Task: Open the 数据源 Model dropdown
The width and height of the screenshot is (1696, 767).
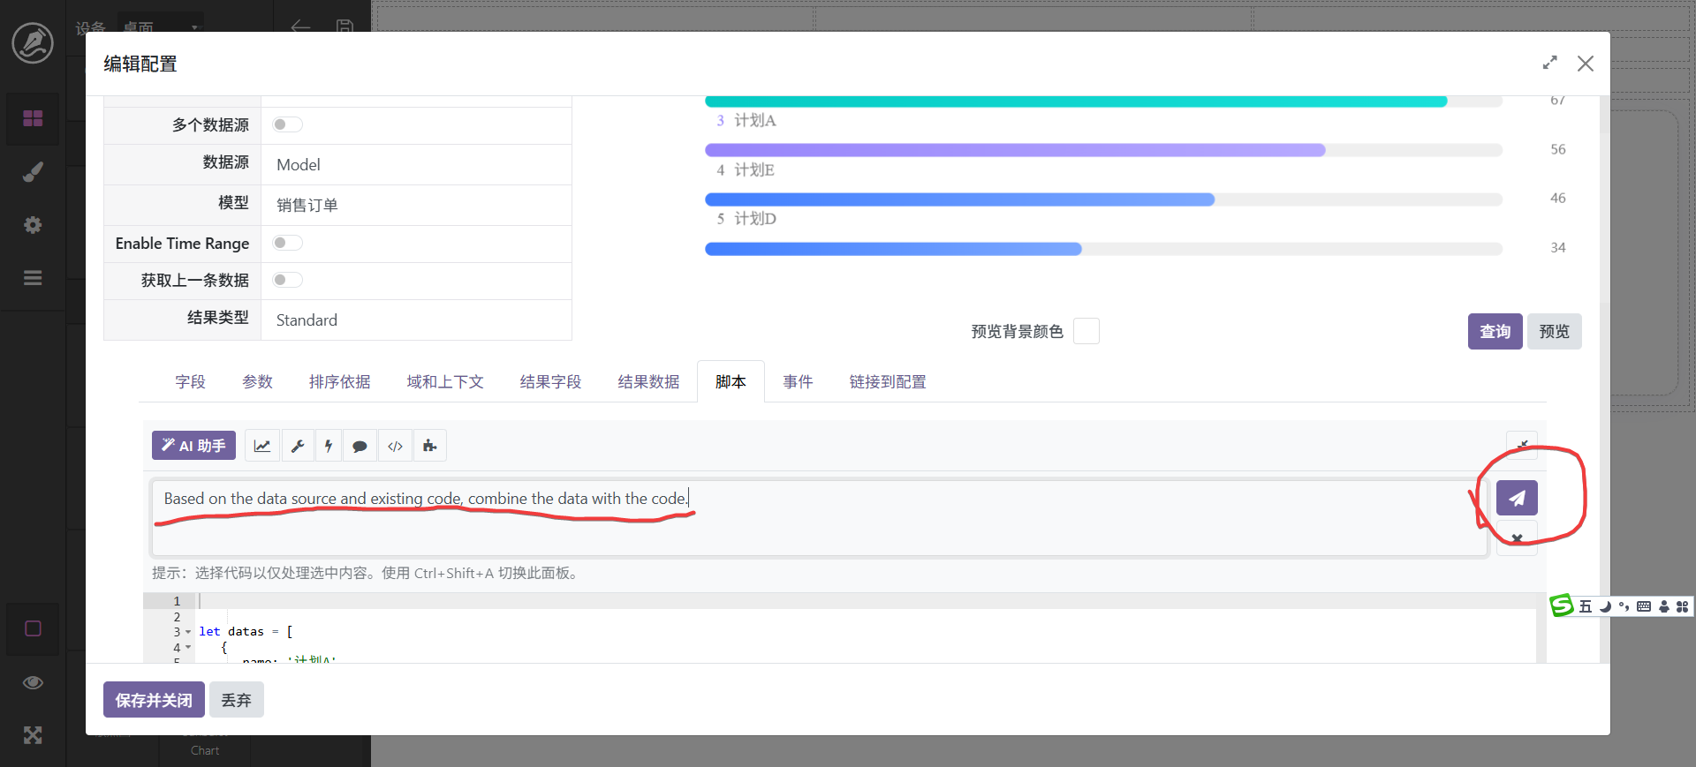Action: (x=415, y=165)
